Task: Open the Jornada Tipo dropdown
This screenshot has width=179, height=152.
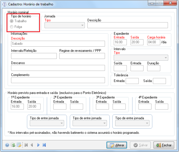Action: tap(65, 25)
